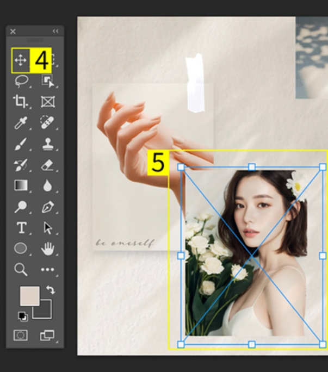Screen dimensions: 328x372
Task: Select the Zoom tool
Action: pos(21,270)
